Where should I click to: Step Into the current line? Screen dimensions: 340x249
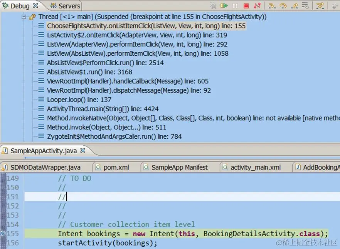coord(272,6)
